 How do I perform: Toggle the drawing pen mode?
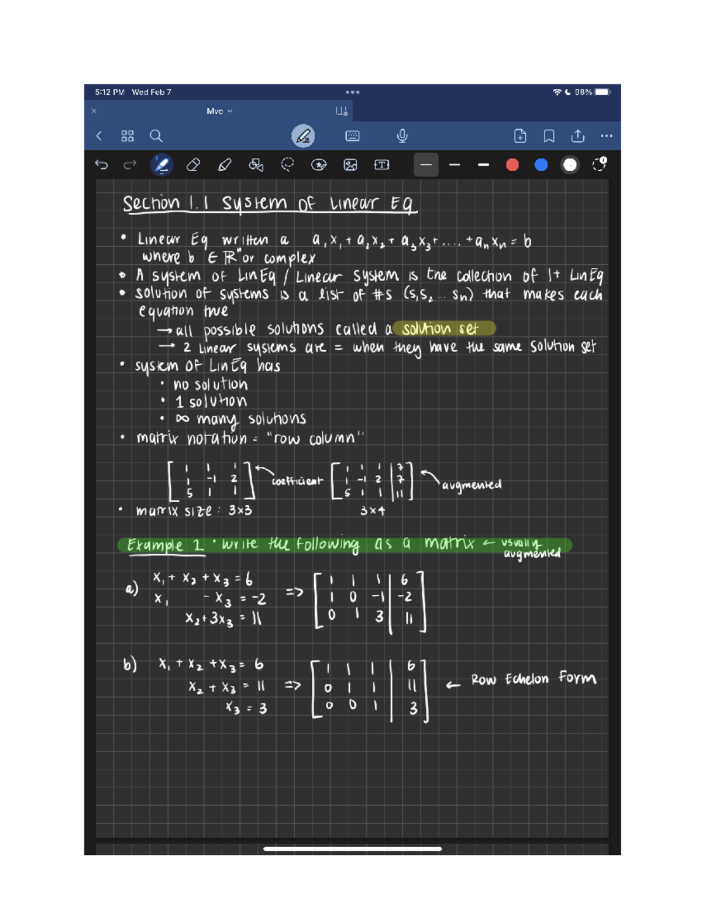[x=302, y=136]
